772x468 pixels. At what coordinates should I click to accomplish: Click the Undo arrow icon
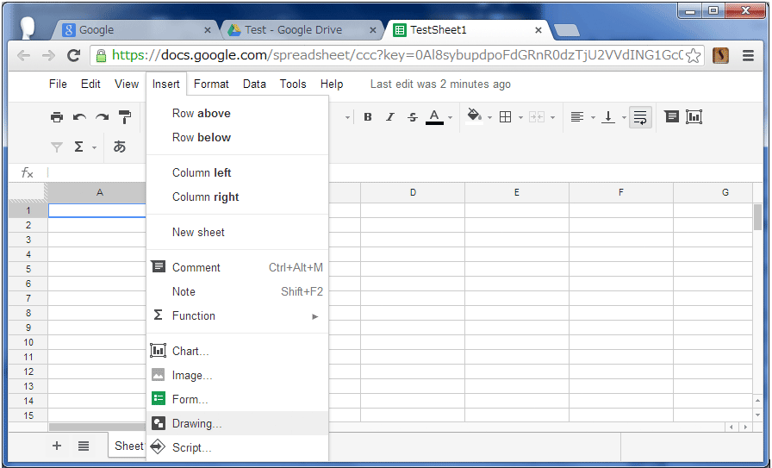click(79, 117)
